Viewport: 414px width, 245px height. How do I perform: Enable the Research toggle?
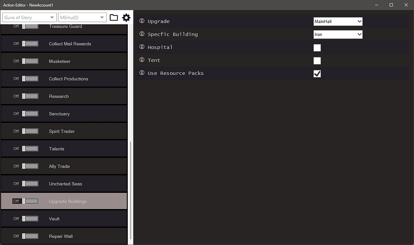(30, 96)
